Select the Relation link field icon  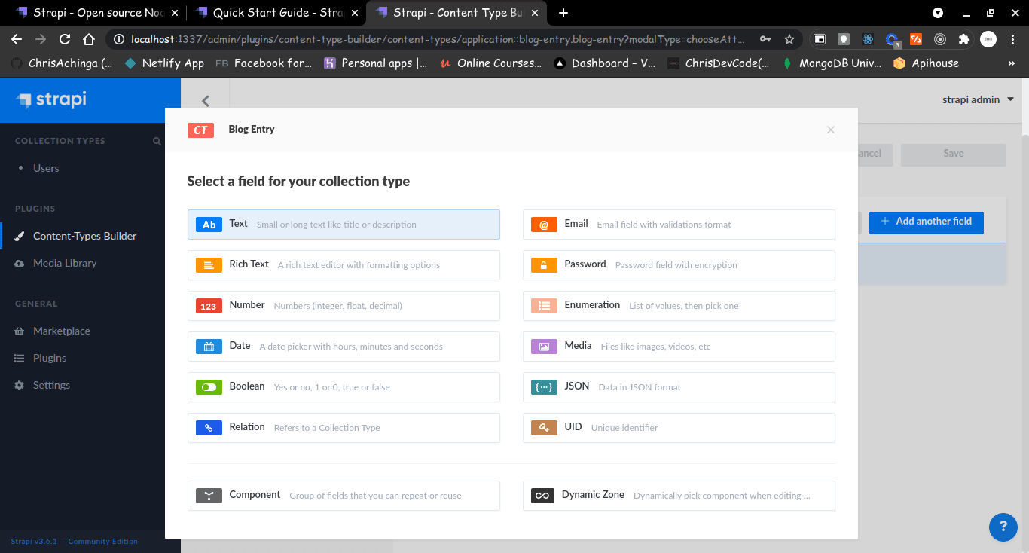click(209, 428)
